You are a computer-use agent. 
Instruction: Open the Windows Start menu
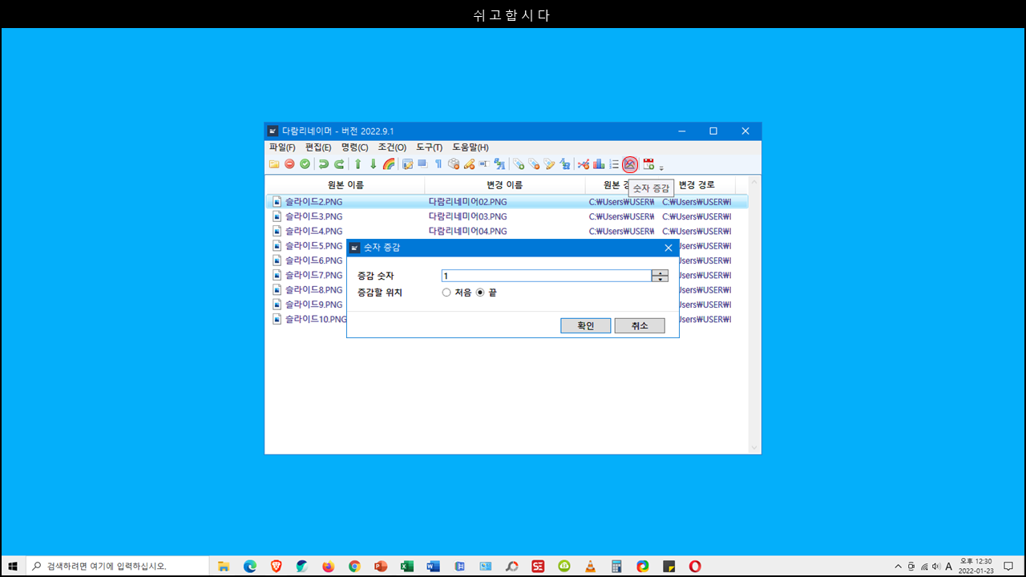pos(13,566)
